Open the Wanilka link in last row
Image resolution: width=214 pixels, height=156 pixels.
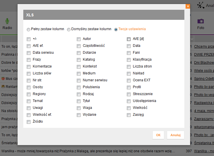click(x=204, y=151)
